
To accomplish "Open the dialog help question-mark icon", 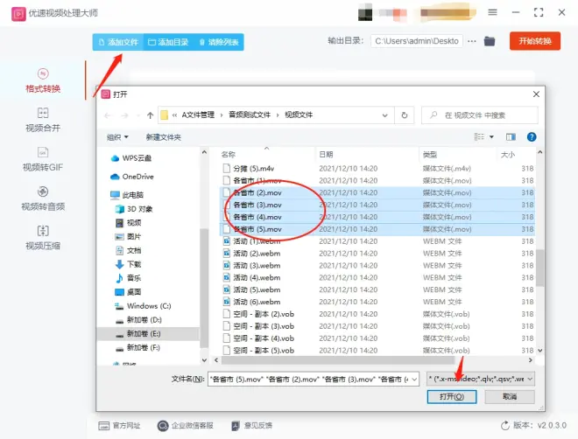I will pos(532,136).
